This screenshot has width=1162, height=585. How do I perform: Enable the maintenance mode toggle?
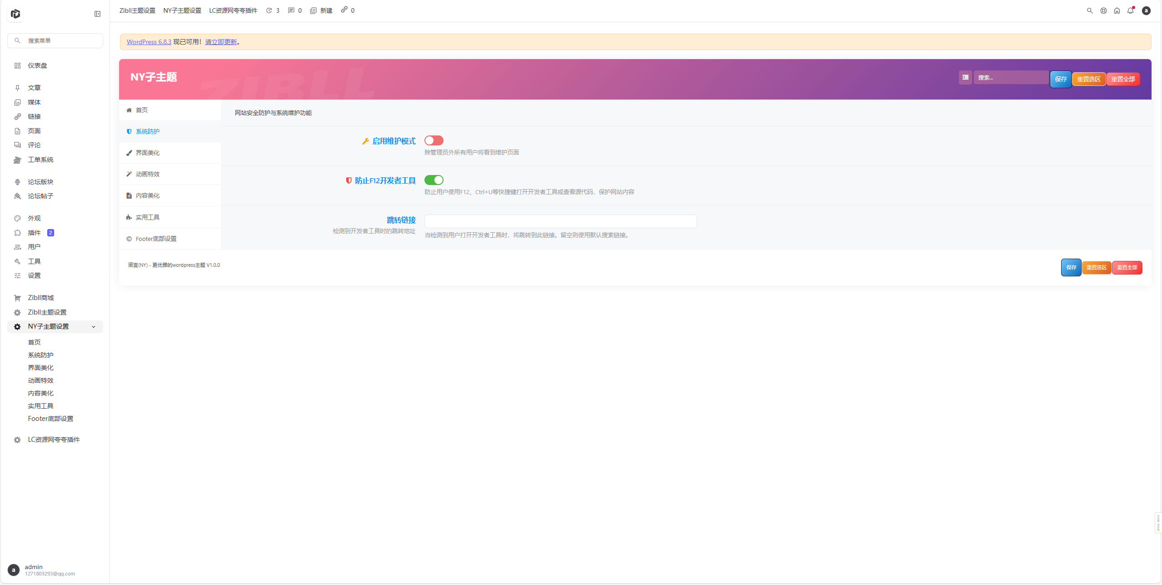pyautogui.click(x=434, y=140)
